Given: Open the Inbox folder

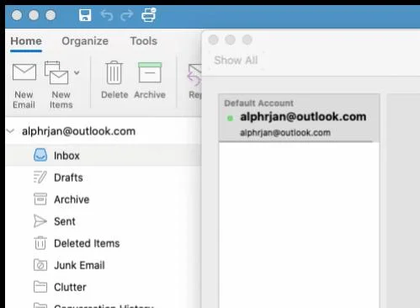Looking at the screenshot, I should coord(104,155).
